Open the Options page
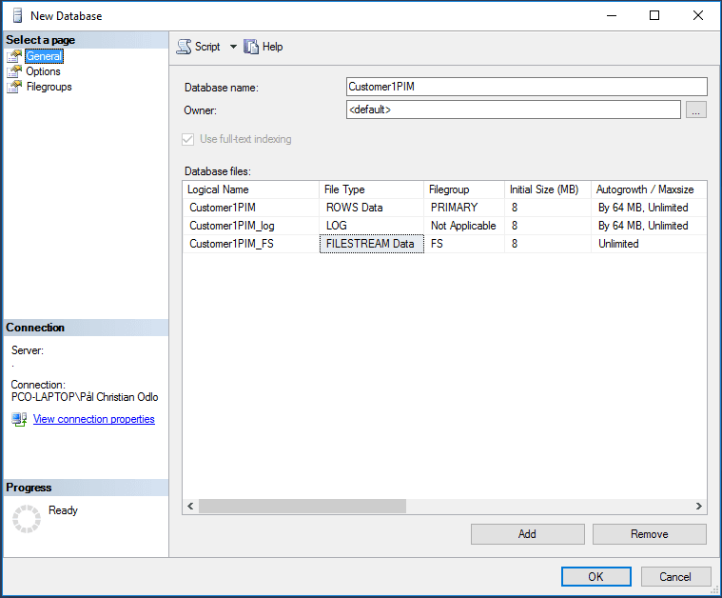Viewport: 722px width, 598px height. (x=44, y=71)
